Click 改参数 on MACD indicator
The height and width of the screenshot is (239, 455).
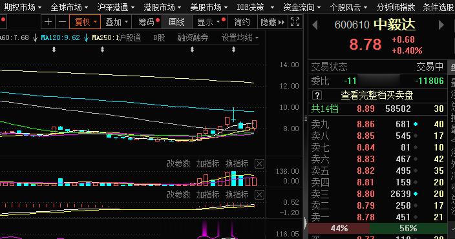[x=178, y=195]
